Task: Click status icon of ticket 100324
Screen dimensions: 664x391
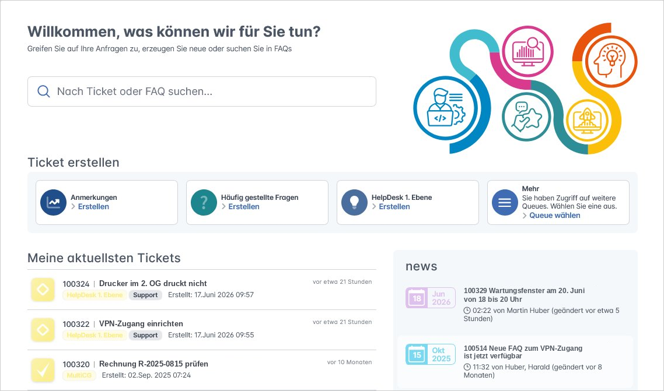Action: click(43, 290)
